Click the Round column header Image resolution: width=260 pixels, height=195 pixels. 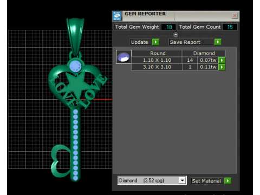[x=157, y=53]
